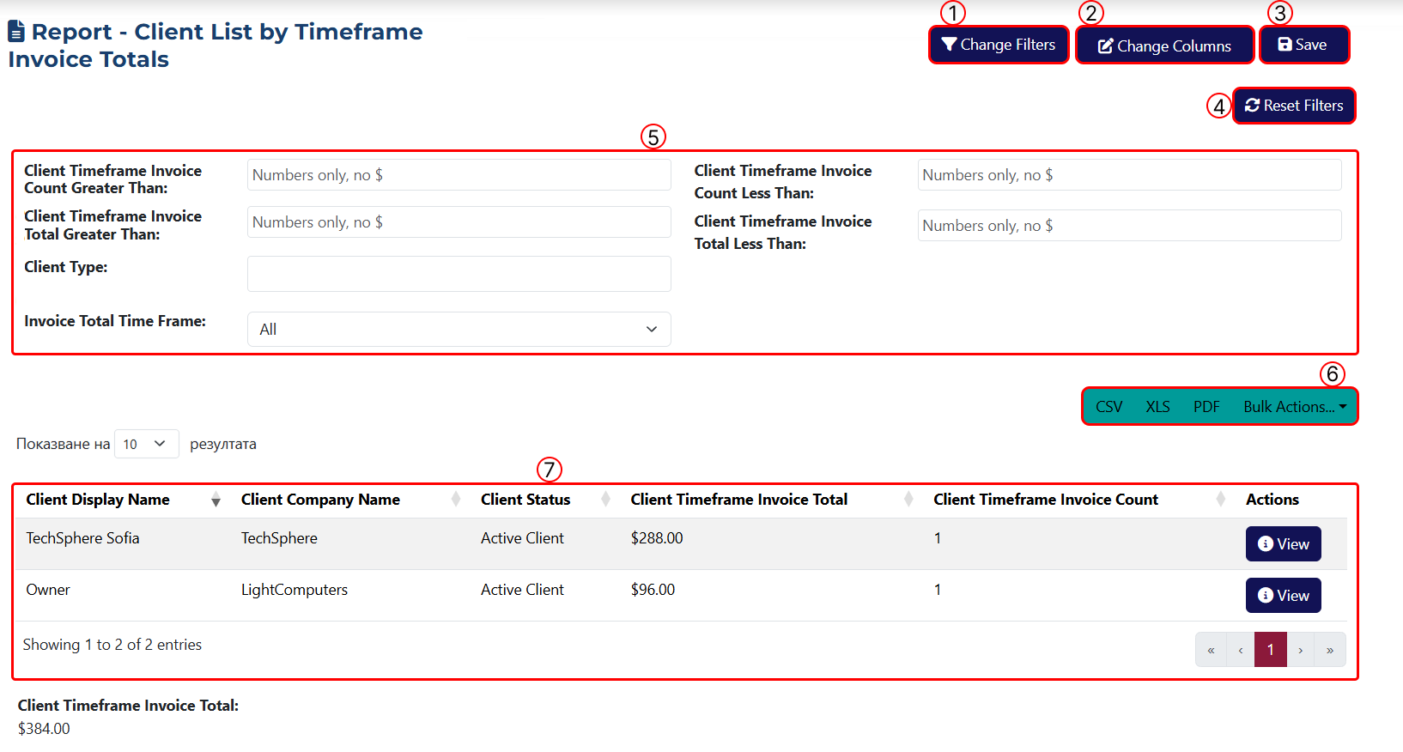Click the TechSphere company name cell
Viewport: 1403px width, 752px height.
[x=279, y=538]
